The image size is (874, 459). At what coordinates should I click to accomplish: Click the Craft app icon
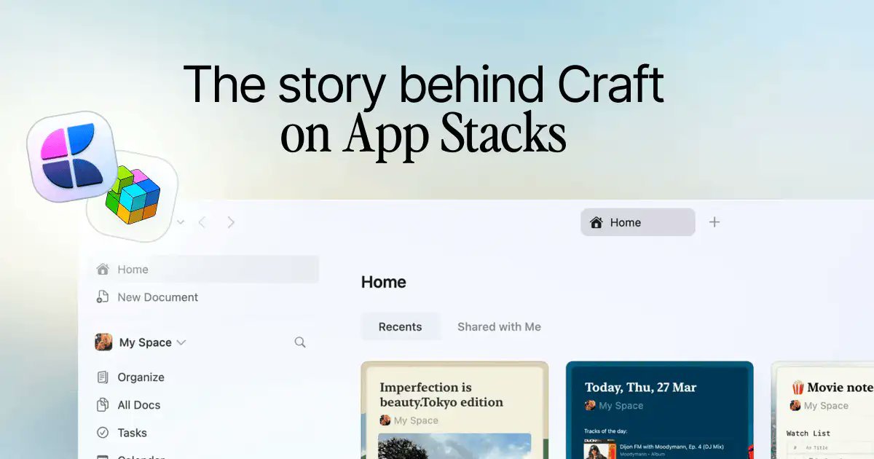[x=73, y=157]
